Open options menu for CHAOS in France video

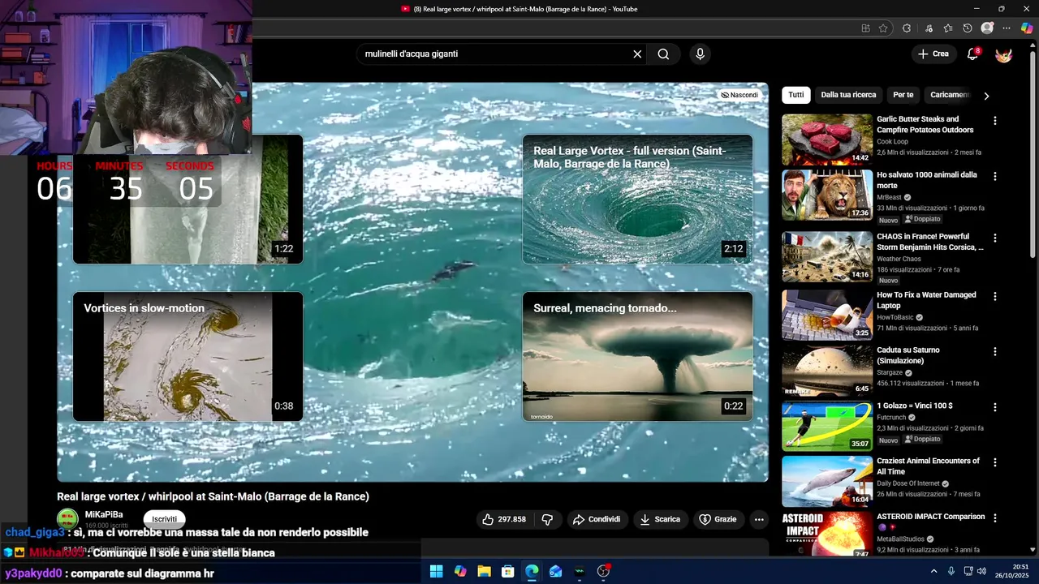995,238
